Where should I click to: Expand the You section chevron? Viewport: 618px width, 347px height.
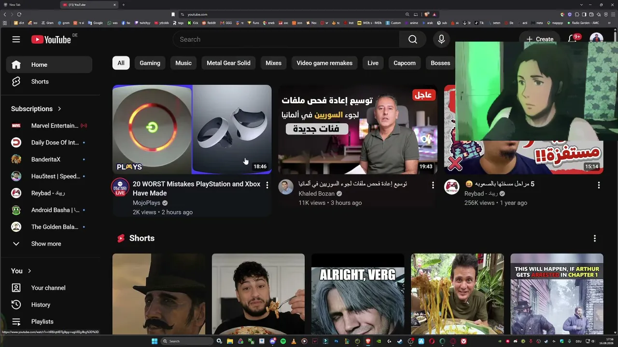point(29,271)
